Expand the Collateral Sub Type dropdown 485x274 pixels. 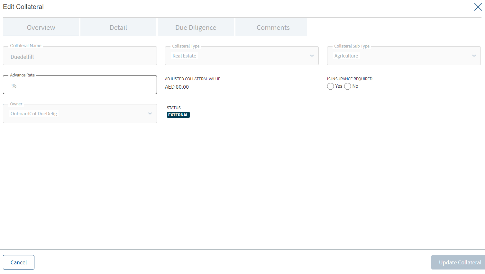click(x=404, y=56)
